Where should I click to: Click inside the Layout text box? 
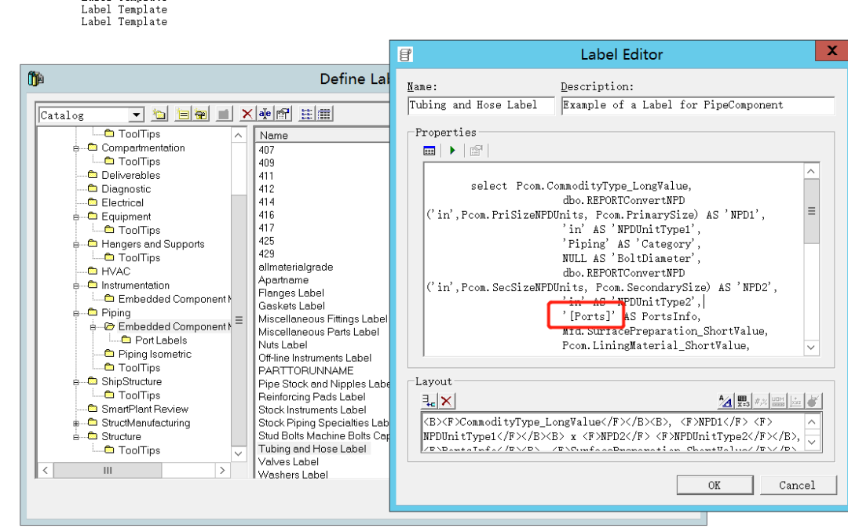[x=613, y=432]
